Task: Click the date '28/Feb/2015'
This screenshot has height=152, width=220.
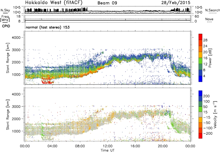Action: coord(176,3)
